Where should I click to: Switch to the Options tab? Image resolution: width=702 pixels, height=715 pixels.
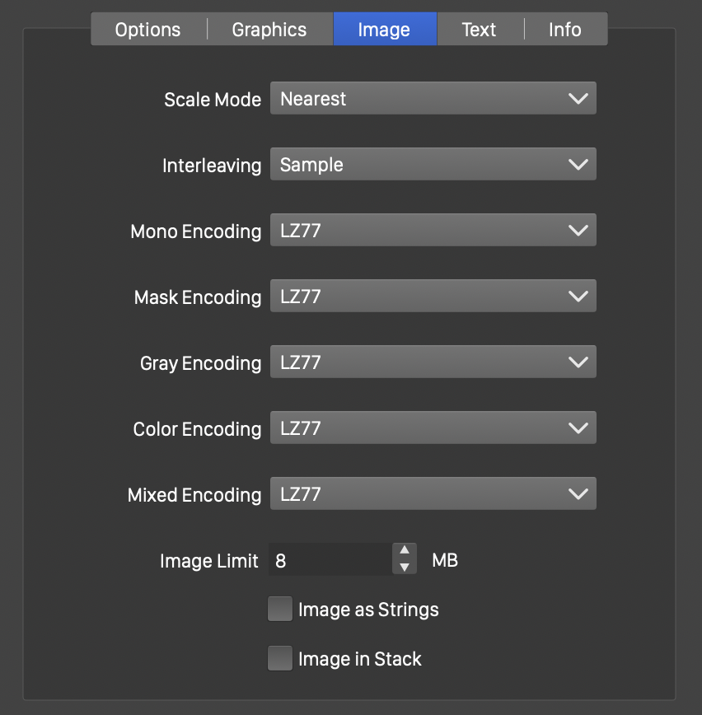tap(148, 30)
